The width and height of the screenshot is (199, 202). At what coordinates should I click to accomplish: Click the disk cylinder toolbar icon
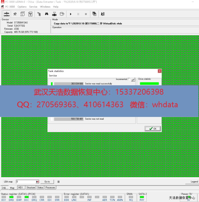tap(62, 14)
